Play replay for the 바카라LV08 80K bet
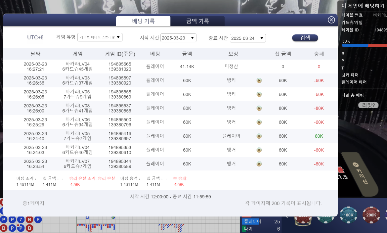Screen dimensions: 387x233 [259, 108]
